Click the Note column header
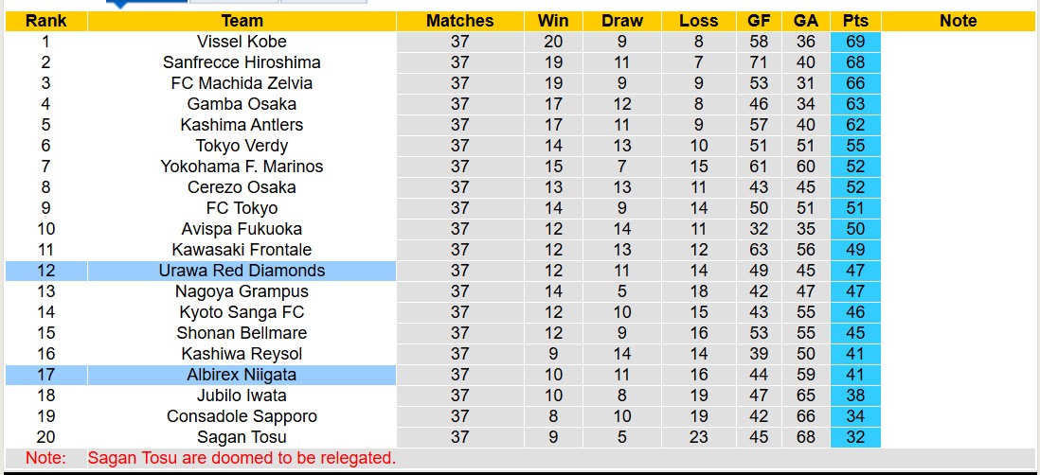The width and height of the screenshot is (1040, 475). point(959,21)
